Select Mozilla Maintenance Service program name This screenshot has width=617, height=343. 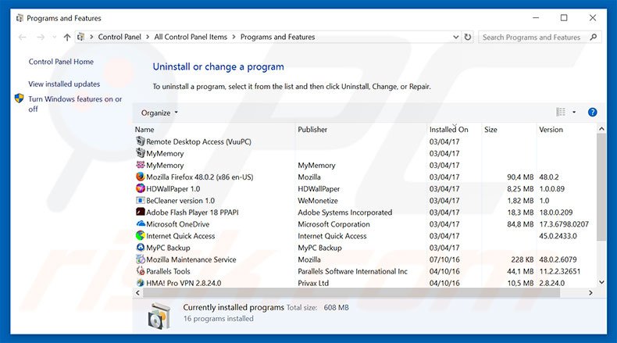click(191, 259)
